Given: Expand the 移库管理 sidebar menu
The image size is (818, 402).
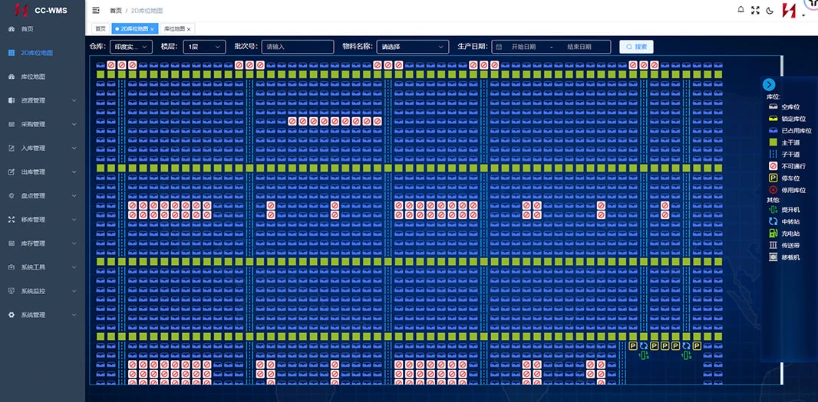Looking at the screenshot, I should [x=42, y=220].
